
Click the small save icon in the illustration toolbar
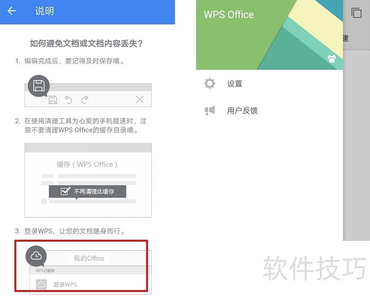(x=53, y=99)
